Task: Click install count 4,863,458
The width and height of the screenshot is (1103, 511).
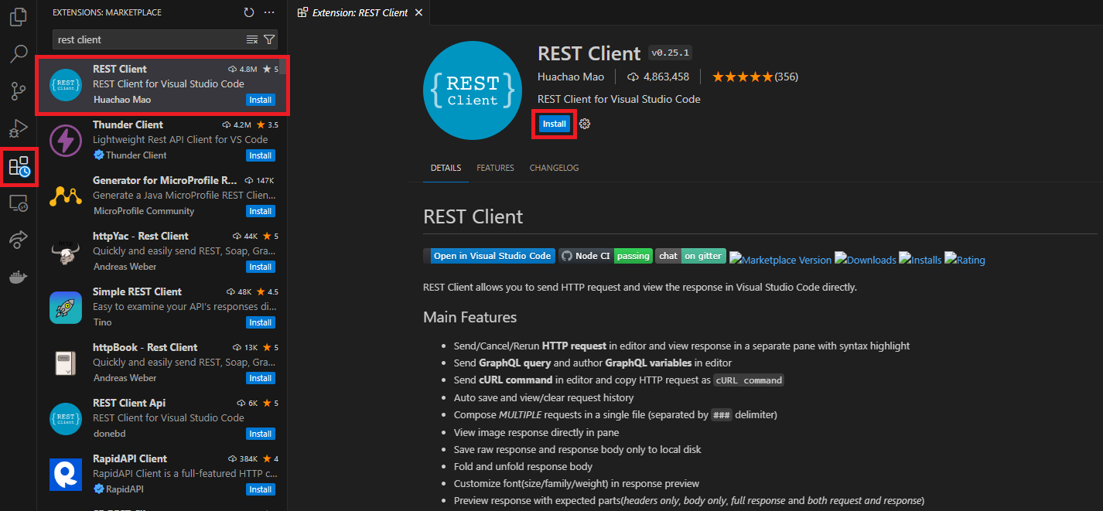Action: [658, 77]
